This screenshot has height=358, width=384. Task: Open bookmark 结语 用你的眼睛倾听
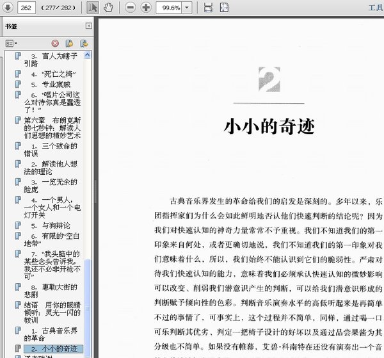(52, 312)
